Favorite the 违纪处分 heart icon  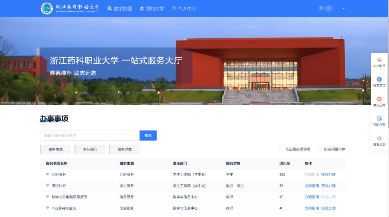(x=47, y=186)
